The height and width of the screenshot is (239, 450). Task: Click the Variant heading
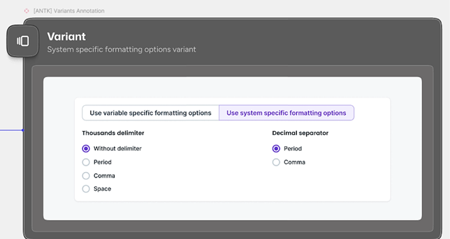coord(66,36)
